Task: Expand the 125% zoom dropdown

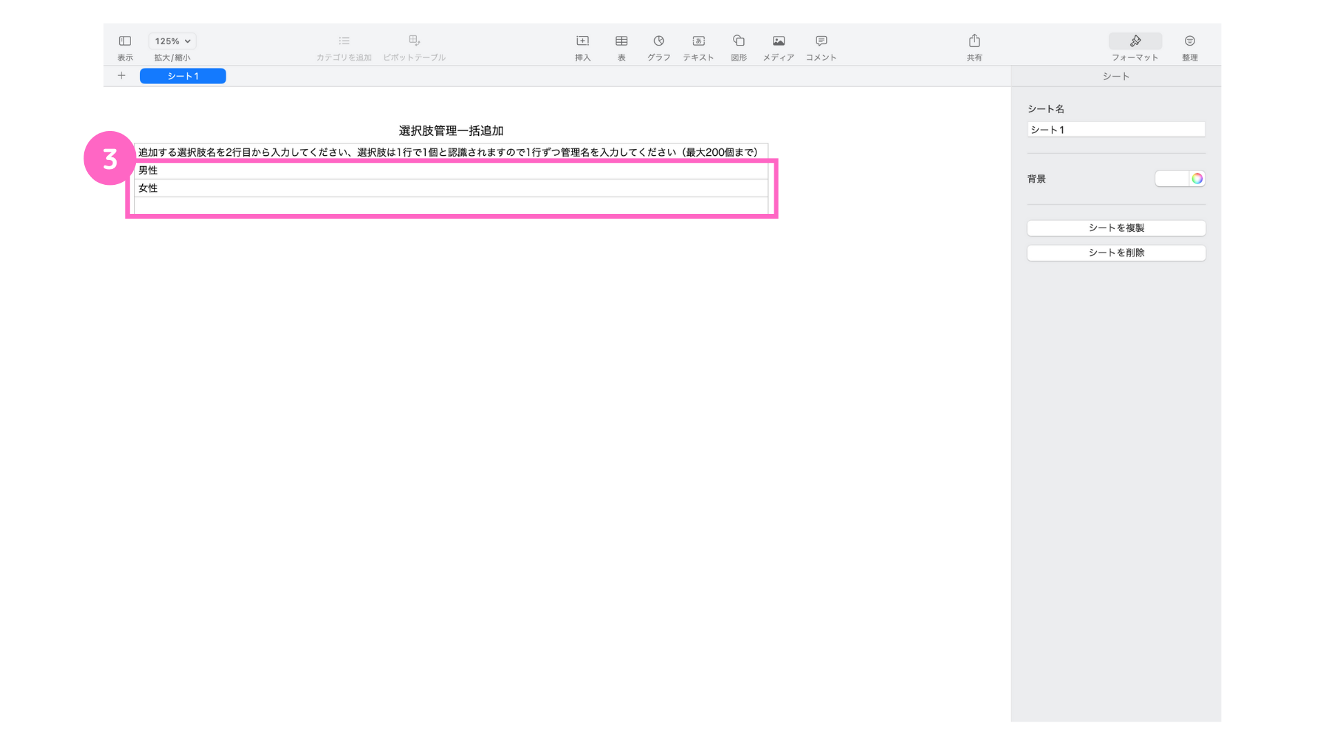Action: pos(173,41)
